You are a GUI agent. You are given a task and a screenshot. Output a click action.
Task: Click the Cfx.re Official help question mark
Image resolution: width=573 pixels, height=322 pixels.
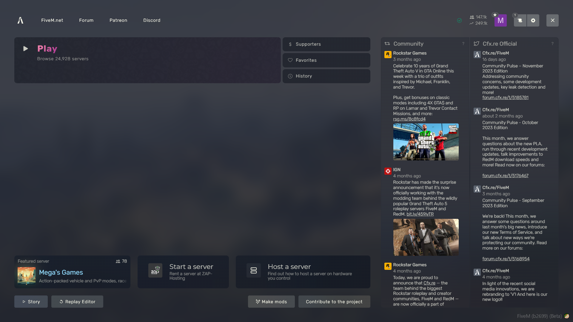(x=552, y=44)
